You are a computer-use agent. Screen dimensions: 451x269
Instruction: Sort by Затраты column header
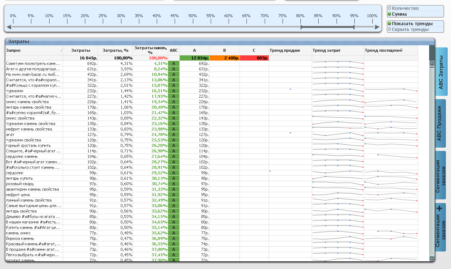coord(80,50)
